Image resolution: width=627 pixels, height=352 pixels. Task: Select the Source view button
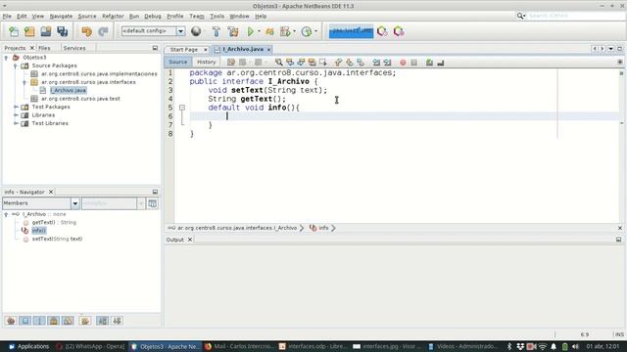click(x=178, y=63)
